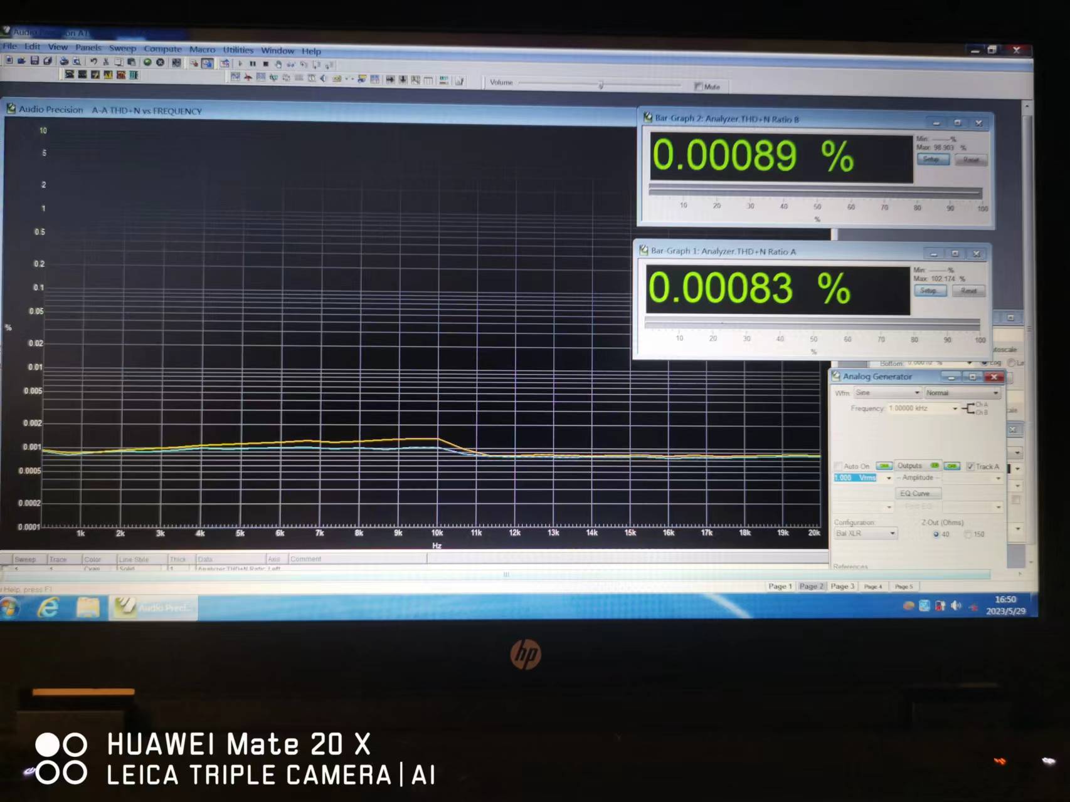Screen dimensions: 1070x802
Task: Click Reset in Bar-Graph 2 Ratio B window
Action: [971, 160]
